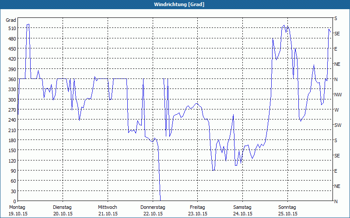Image resolution: width=350 pixels, height=218 pixels.
Task: Select the 450 y-axis tick label
Action: tap(12, 49)
